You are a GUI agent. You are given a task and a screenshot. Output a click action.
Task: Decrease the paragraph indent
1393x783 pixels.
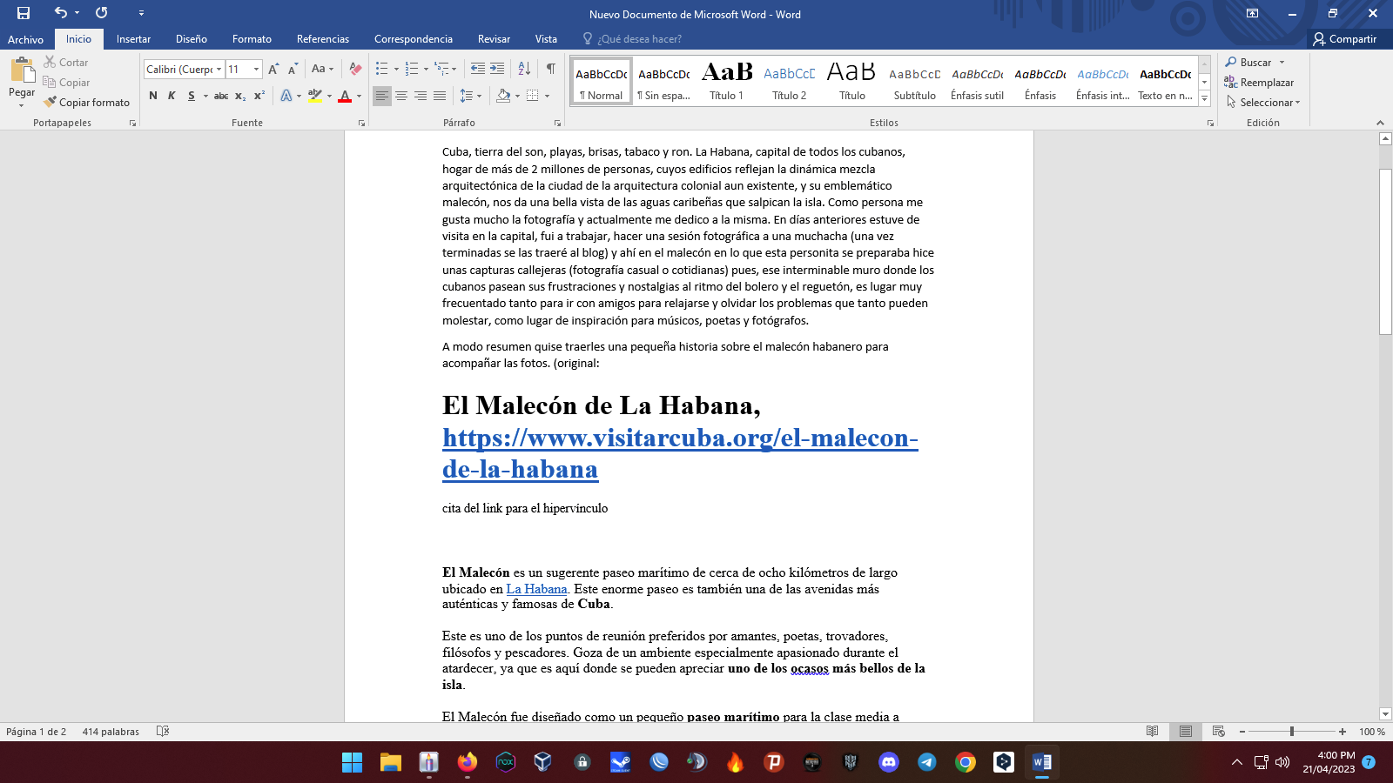tap(478, 69)
